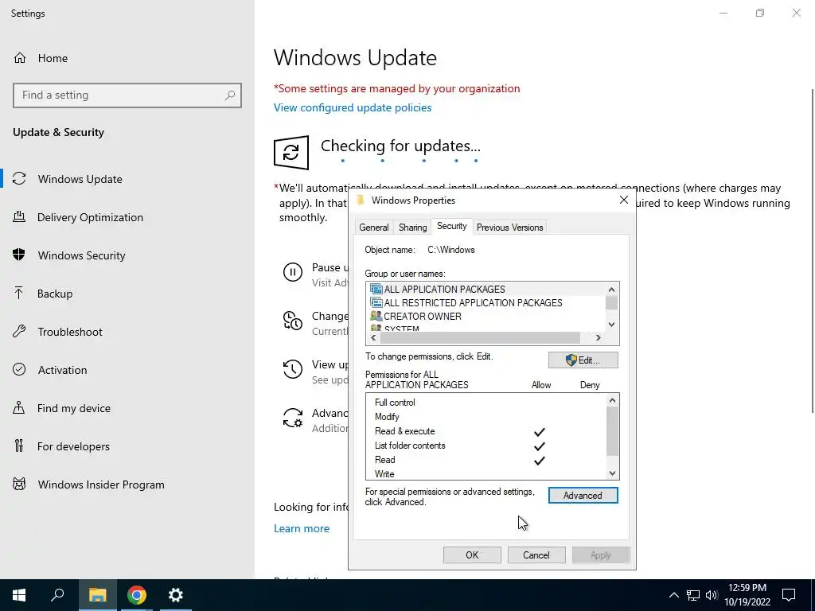Image resolution: width=815 pixels, height=611 pixels.
Task: Close the Windows Properties dialog
Action: coord(624,200)
